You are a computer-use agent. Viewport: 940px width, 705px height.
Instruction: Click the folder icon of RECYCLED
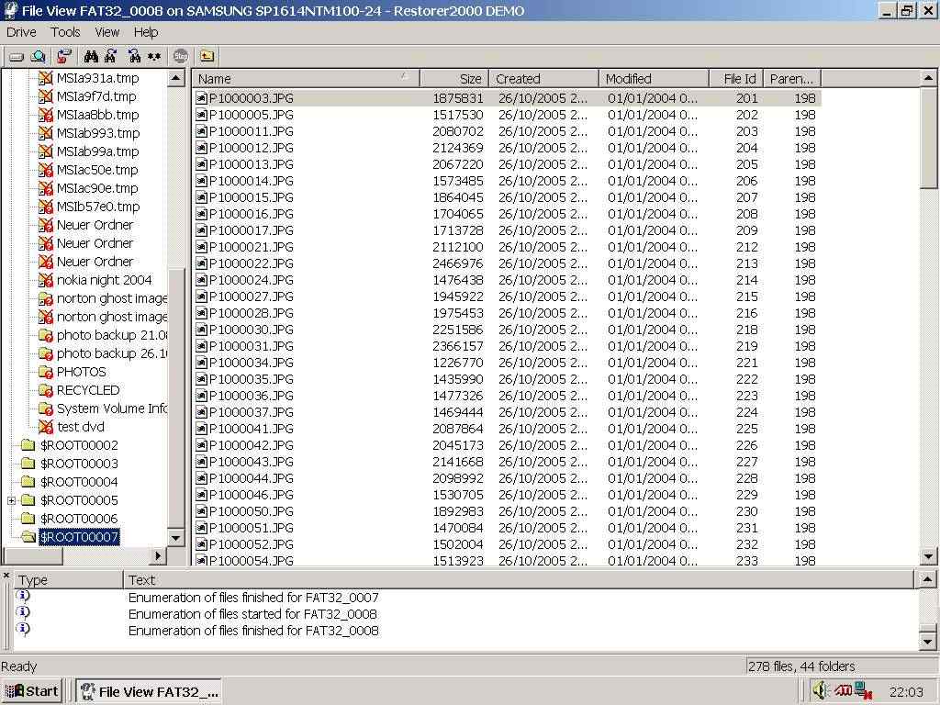(46, 390)
